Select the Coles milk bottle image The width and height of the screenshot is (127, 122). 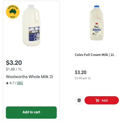click(97, 23)
